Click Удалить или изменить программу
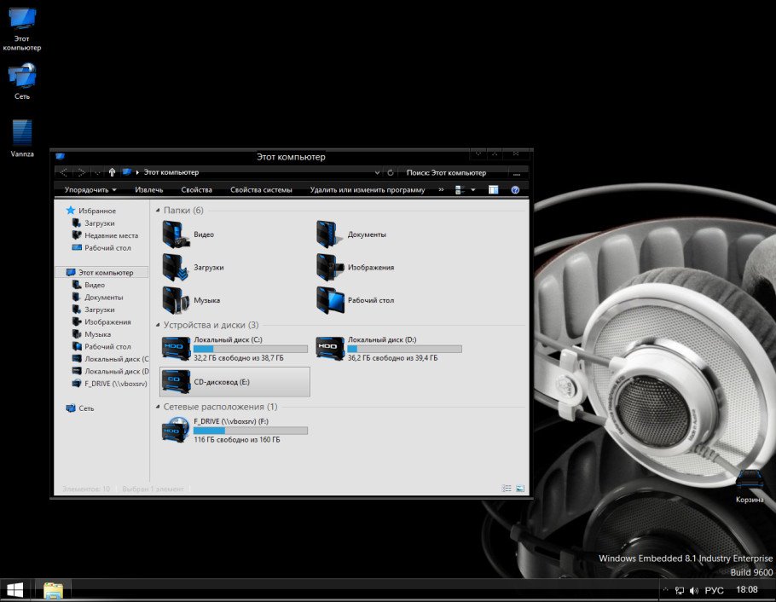The height and width of the screenshot is (602, 776). [x=368, y=190]
